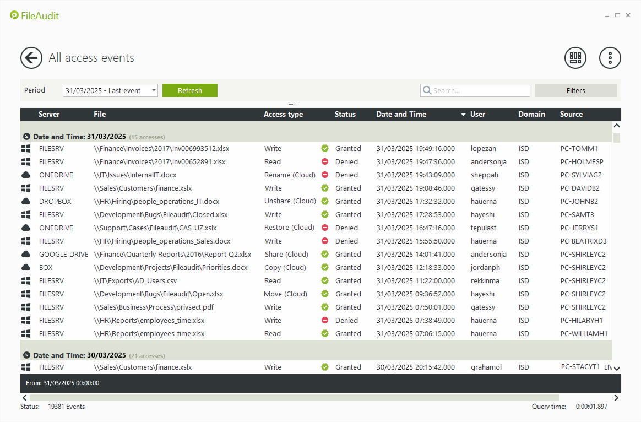Click source PC-TOMM1
Viewport: 641px width, 422px height.
pos(579,148)
